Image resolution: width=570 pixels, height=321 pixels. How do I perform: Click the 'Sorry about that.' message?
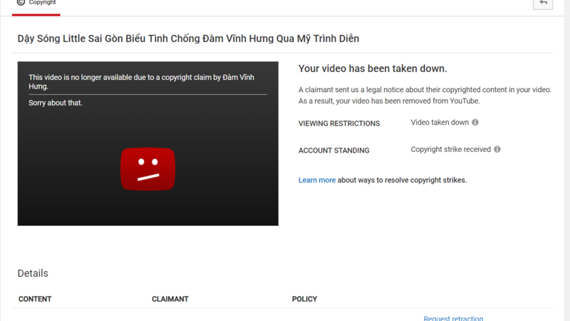[56, 103]
